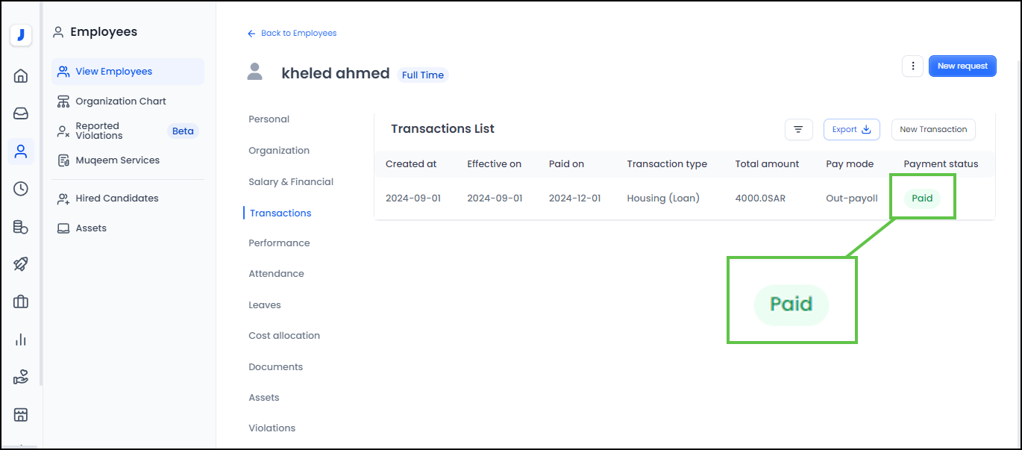The width and height of the screenshot is (1022, 450).
Task: Select Muqeem Services menu item
Action: [117, 160]
